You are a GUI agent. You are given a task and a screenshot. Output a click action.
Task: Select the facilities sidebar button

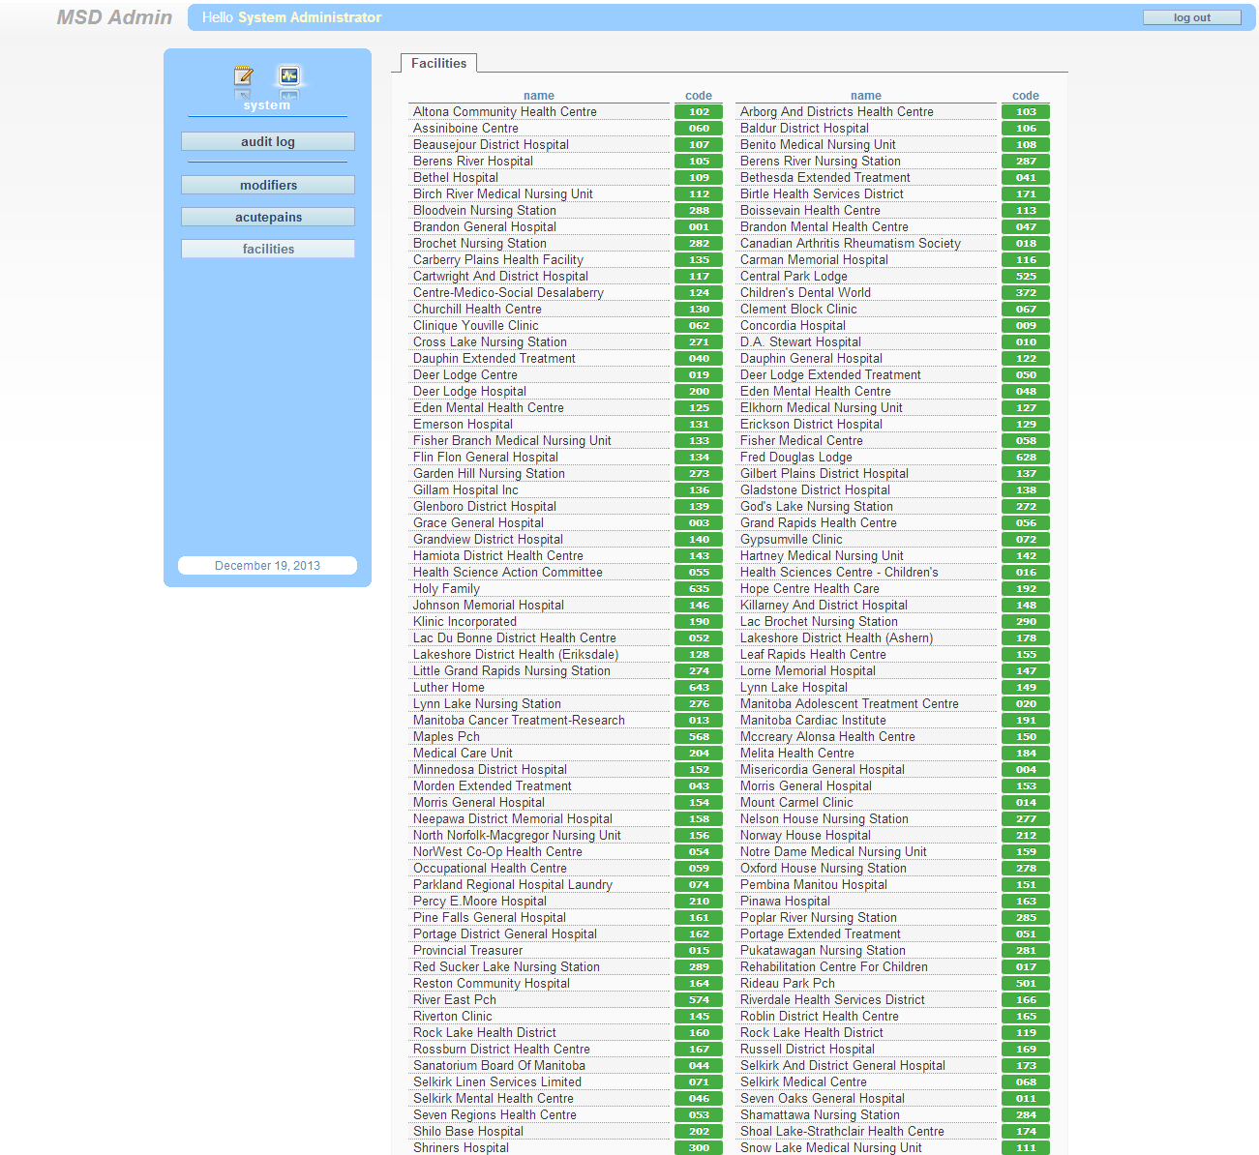click(268, 249)
